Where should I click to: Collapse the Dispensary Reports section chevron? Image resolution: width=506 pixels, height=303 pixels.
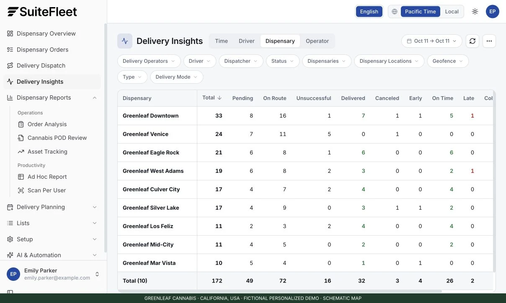coord(95,98)
